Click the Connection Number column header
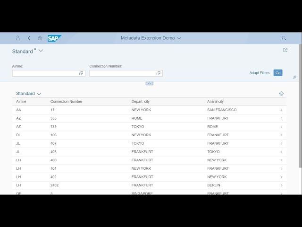This screenshot has width=302, height=227. coord(66,102)
